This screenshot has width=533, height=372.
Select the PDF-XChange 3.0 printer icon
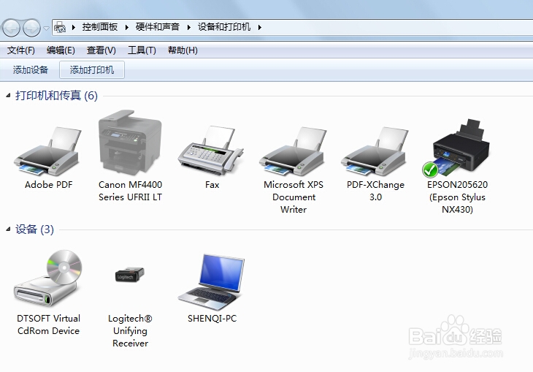pyautogui.click(x=375, y=151)
